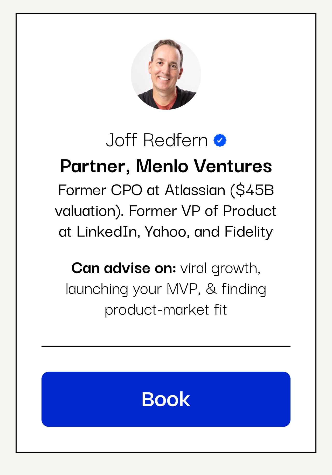Click the bold Can advise on label
The width and height of the screenshot is (332, 475).
coord(124,268)
